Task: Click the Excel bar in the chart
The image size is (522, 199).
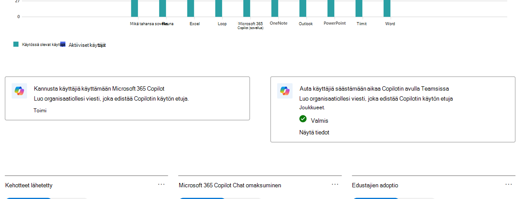Action: (x=191, y=8)
